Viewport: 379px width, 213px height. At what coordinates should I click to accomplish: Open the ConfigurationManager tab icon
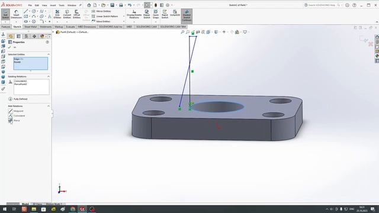26,36
